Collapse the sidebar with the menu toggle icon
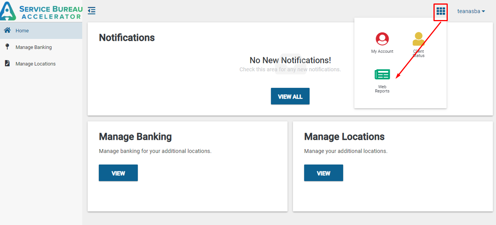 click(x=91, y=11)
